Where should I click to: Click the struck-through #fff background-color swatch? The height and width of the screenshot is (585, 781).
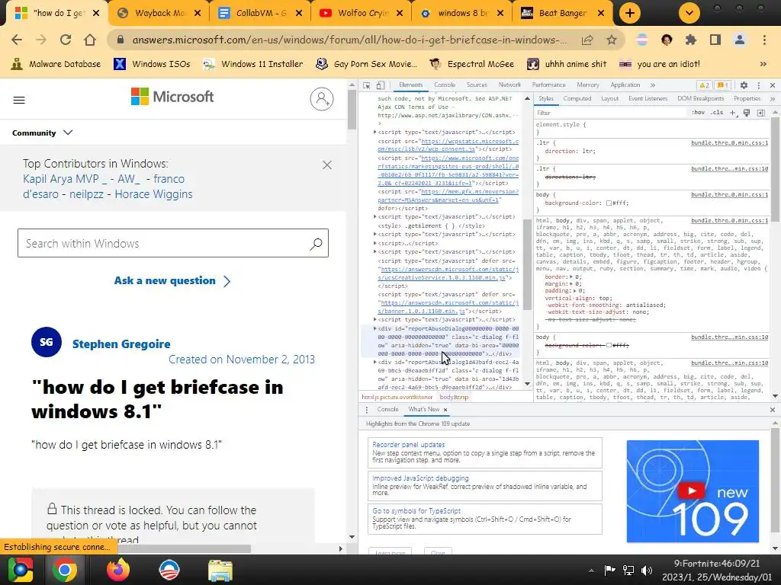click(609, 345)
